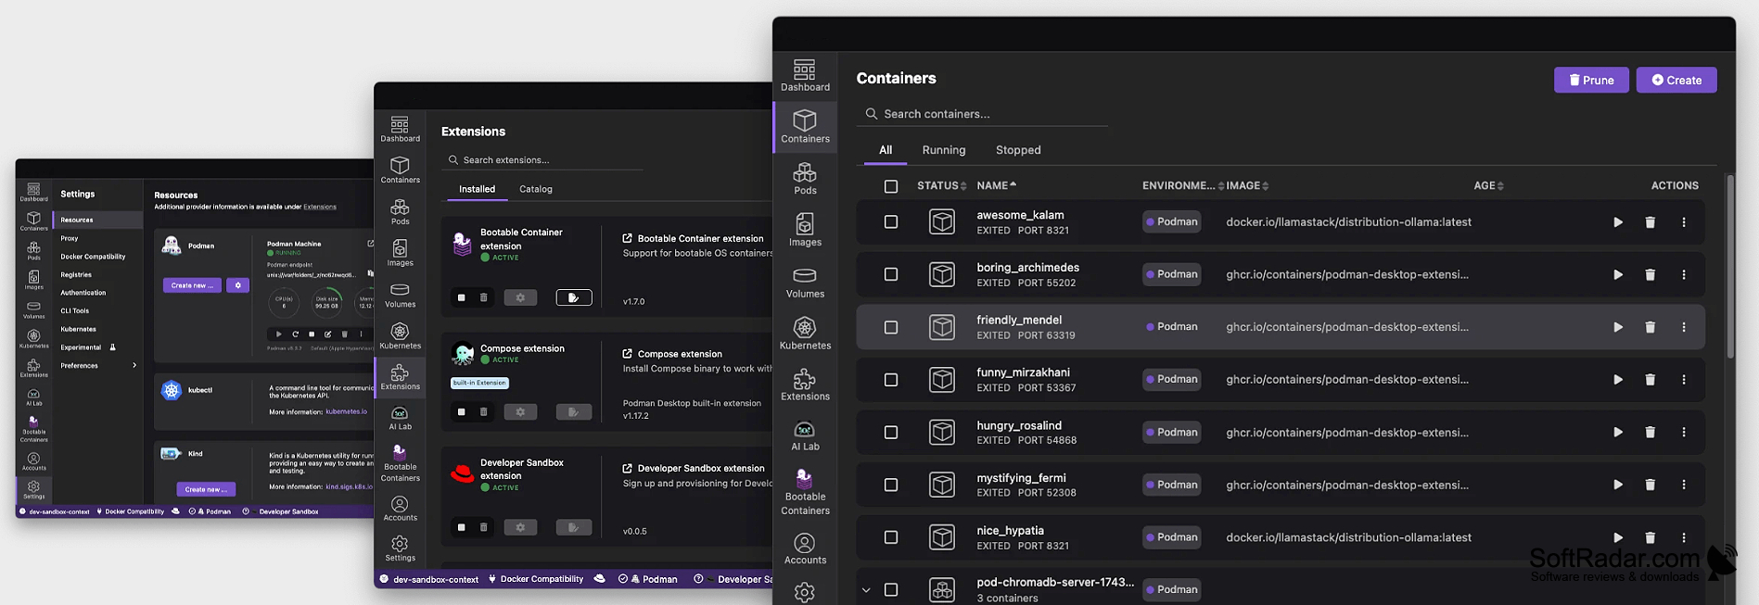Viewport: 1759px width, 605px height.
Task: Tick the checkbox for hungry_rosalind
Action: (891, 433)
